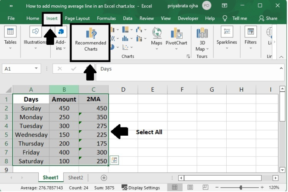Screen dimensions: 288x192
Task: Open the Help tab
Action: [210, 19]
